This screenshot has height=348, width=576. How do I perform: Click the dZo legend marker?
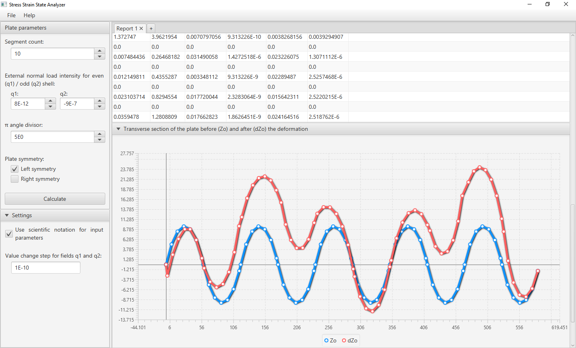click(344, 340)
